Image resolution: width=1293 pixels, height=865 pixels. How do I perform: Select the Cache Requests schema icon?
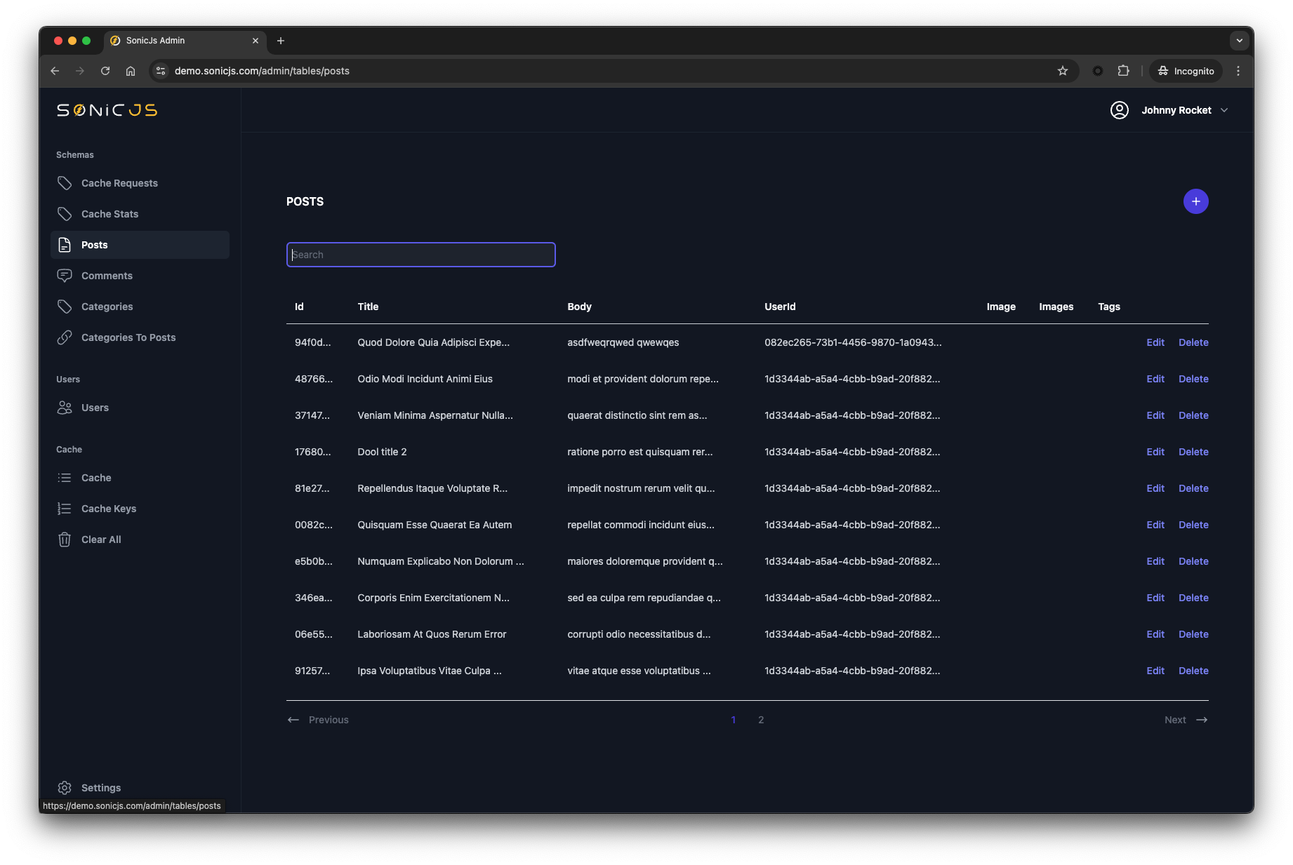[x=65, y=183]
